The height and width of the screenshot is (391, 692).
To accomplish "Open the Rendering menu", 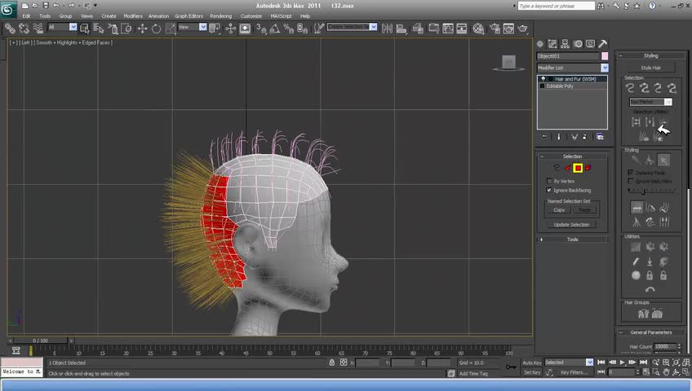I will 220,16.
